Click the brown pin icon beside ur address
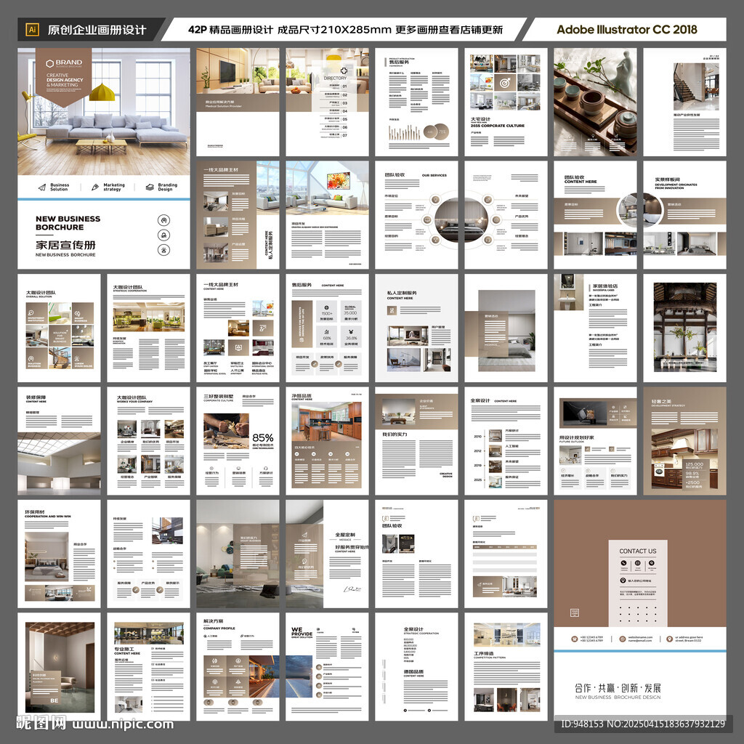The width and height of the screenshot is (744, 744). click(x=669, y=639)
